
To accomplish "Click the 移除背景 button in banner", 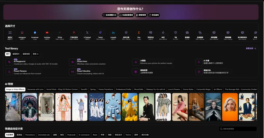I will 141,15.
